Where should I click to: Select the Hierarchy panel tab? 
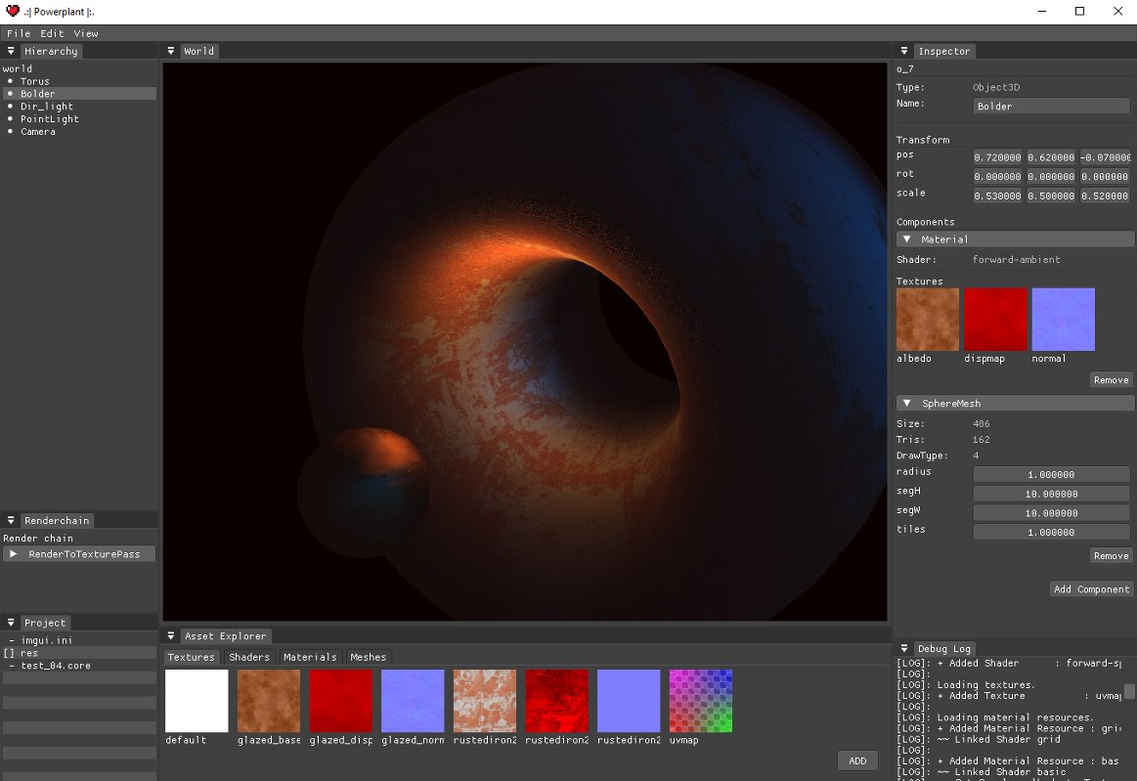(x=51, y=51)
